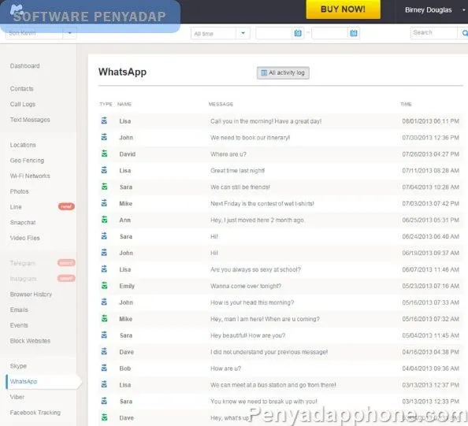
Task: Click the BUY NOW! button
Action: [343, 9]
